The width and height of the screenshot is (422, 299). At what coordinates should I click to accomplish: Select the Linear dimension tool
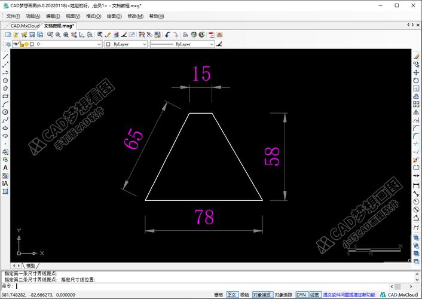pyautogui.click(x=416, y=185)
